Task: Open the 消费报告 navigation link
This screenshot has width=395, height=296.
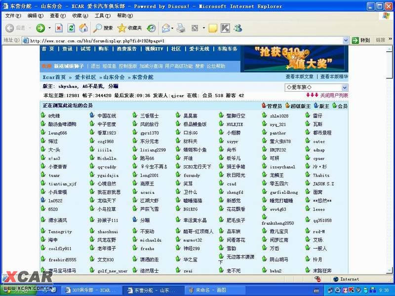Action: [127, 49]
